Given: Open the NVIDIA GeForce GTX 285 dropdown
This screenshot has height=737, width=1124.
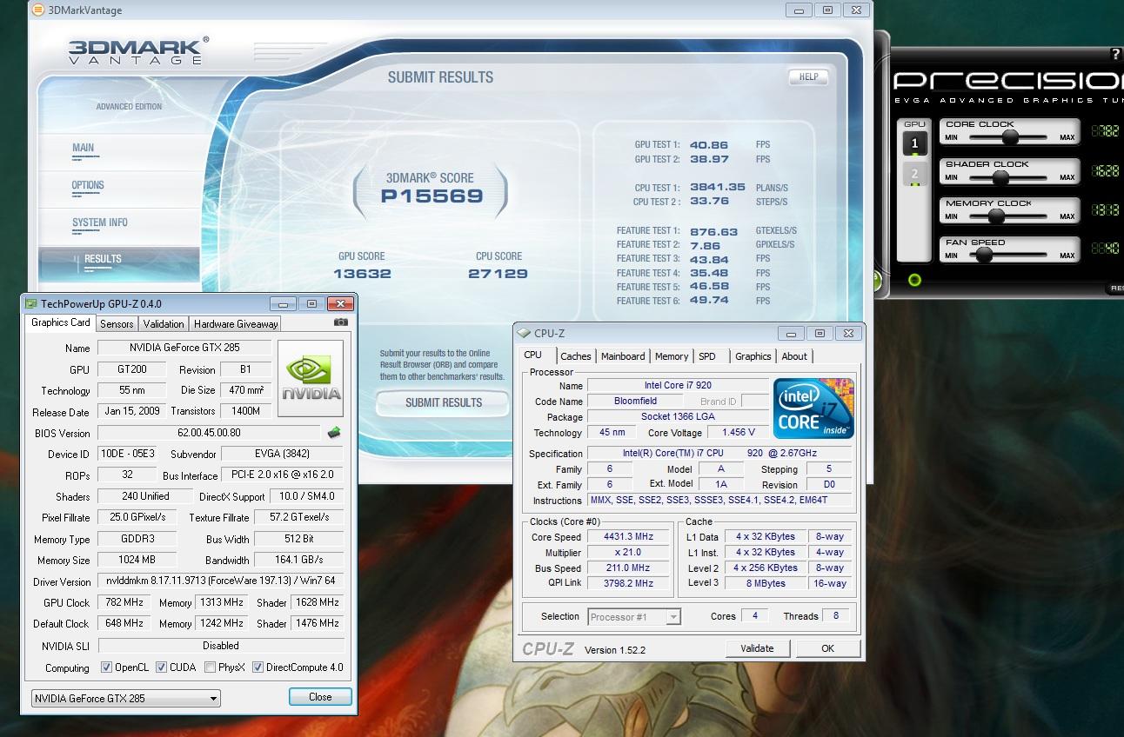Looking at the screenshot, I should 125,698.
